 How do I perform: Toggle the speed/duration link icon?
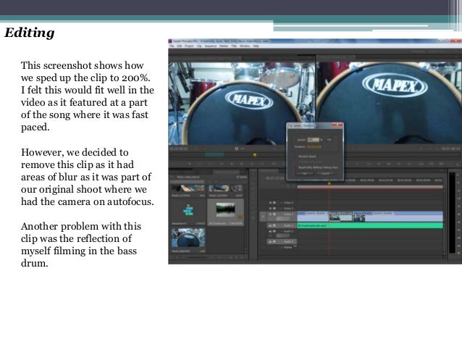point(329,140)
